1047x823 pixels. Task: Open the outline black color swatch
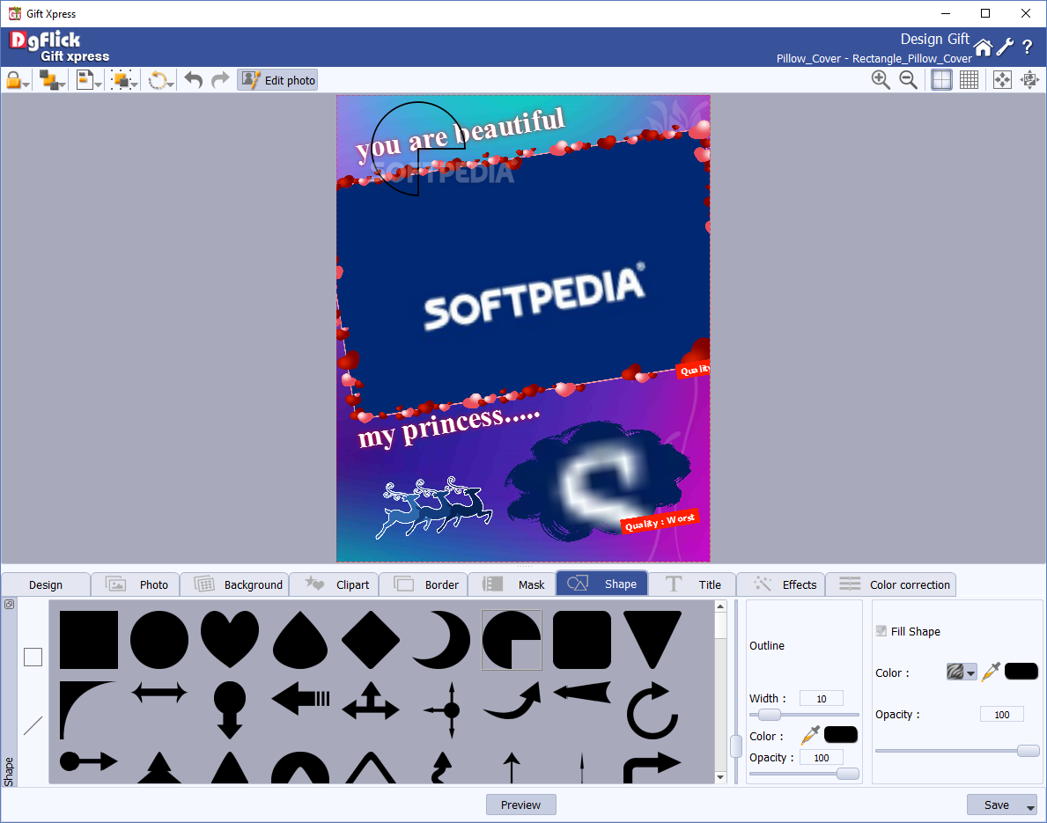[x=841, y=735]
